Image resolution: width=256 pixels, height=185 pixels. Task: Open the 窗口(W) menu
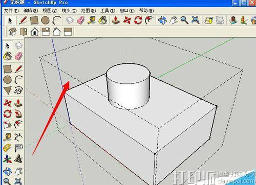pos(127,11)
